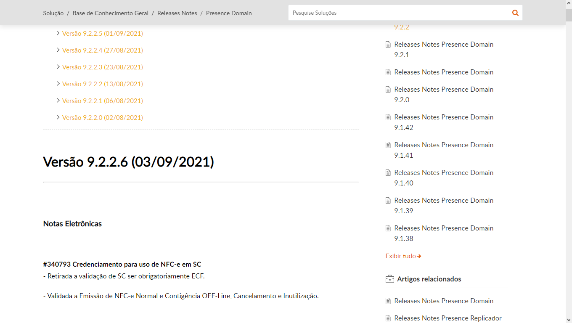Click the page vertical scrollbar thumb
Image resolution: width=572 pixels, height=323 pixels.
(x=569, y=15)
